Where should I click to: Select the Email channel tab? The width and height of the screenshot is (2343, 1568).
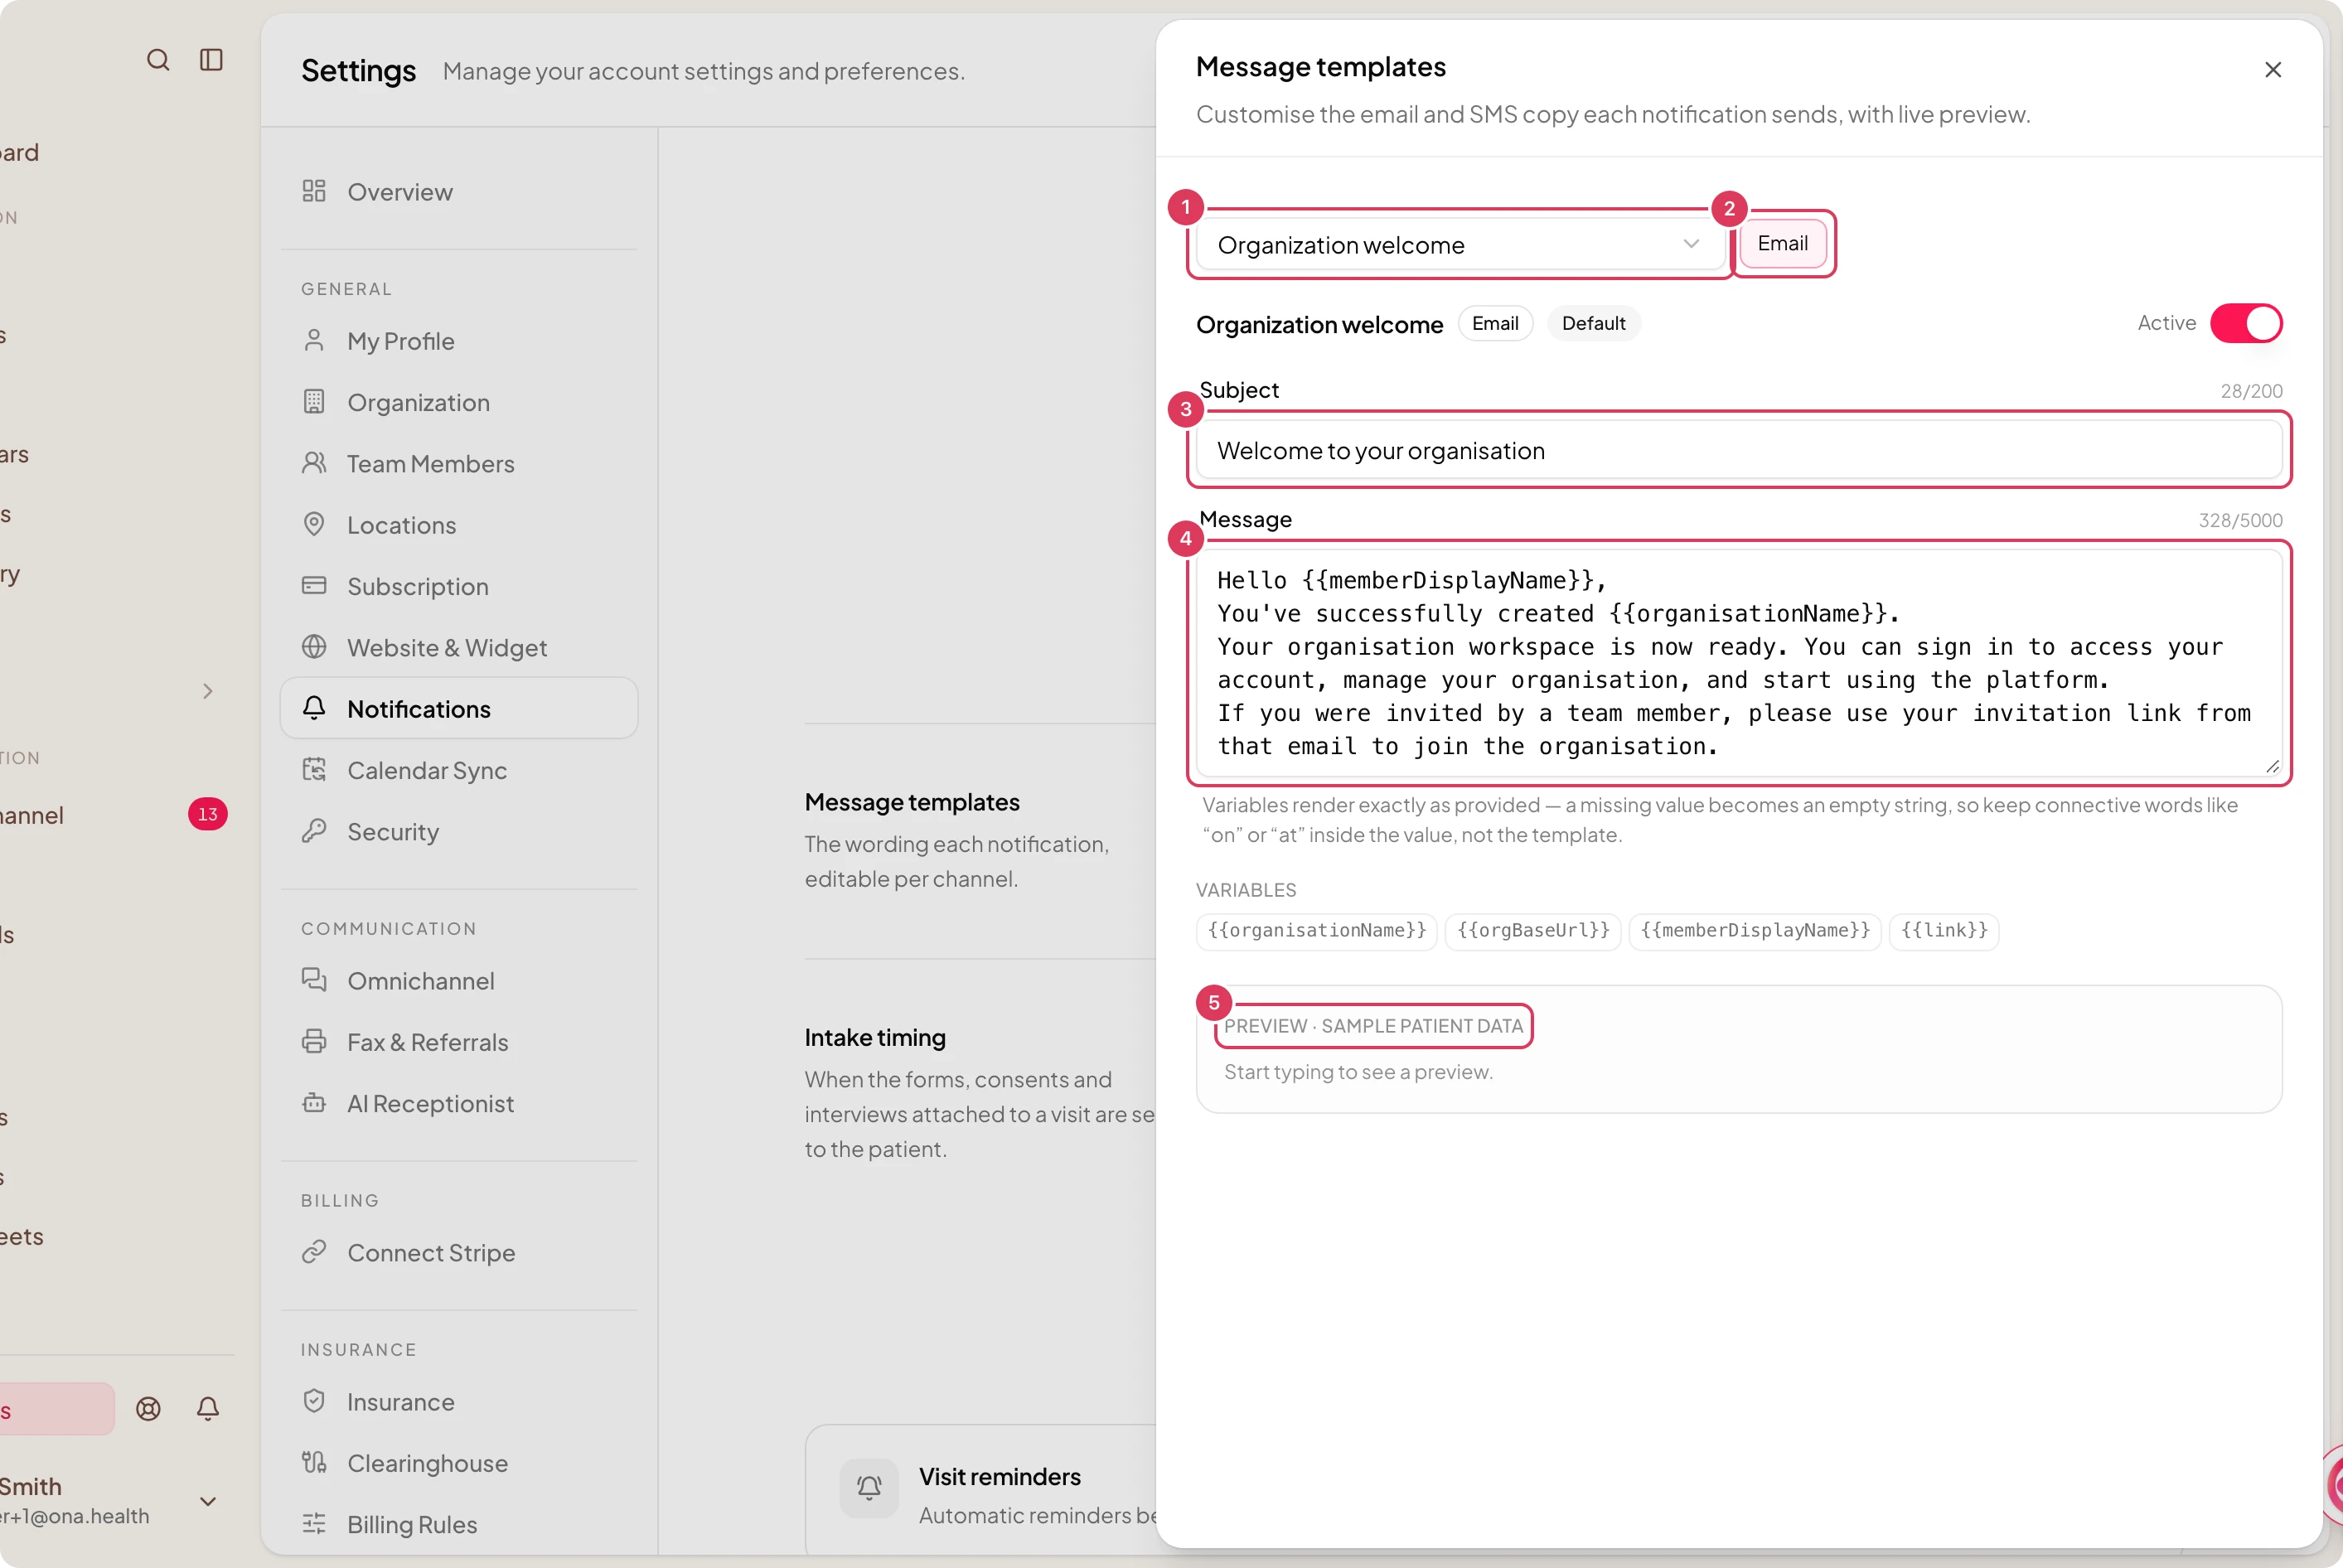tap(1782, 243)
